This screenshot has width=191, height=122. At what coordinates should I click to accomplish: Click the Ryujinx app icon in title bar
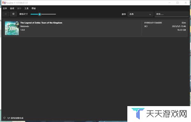pyautogui.click(x=4, y=3)
